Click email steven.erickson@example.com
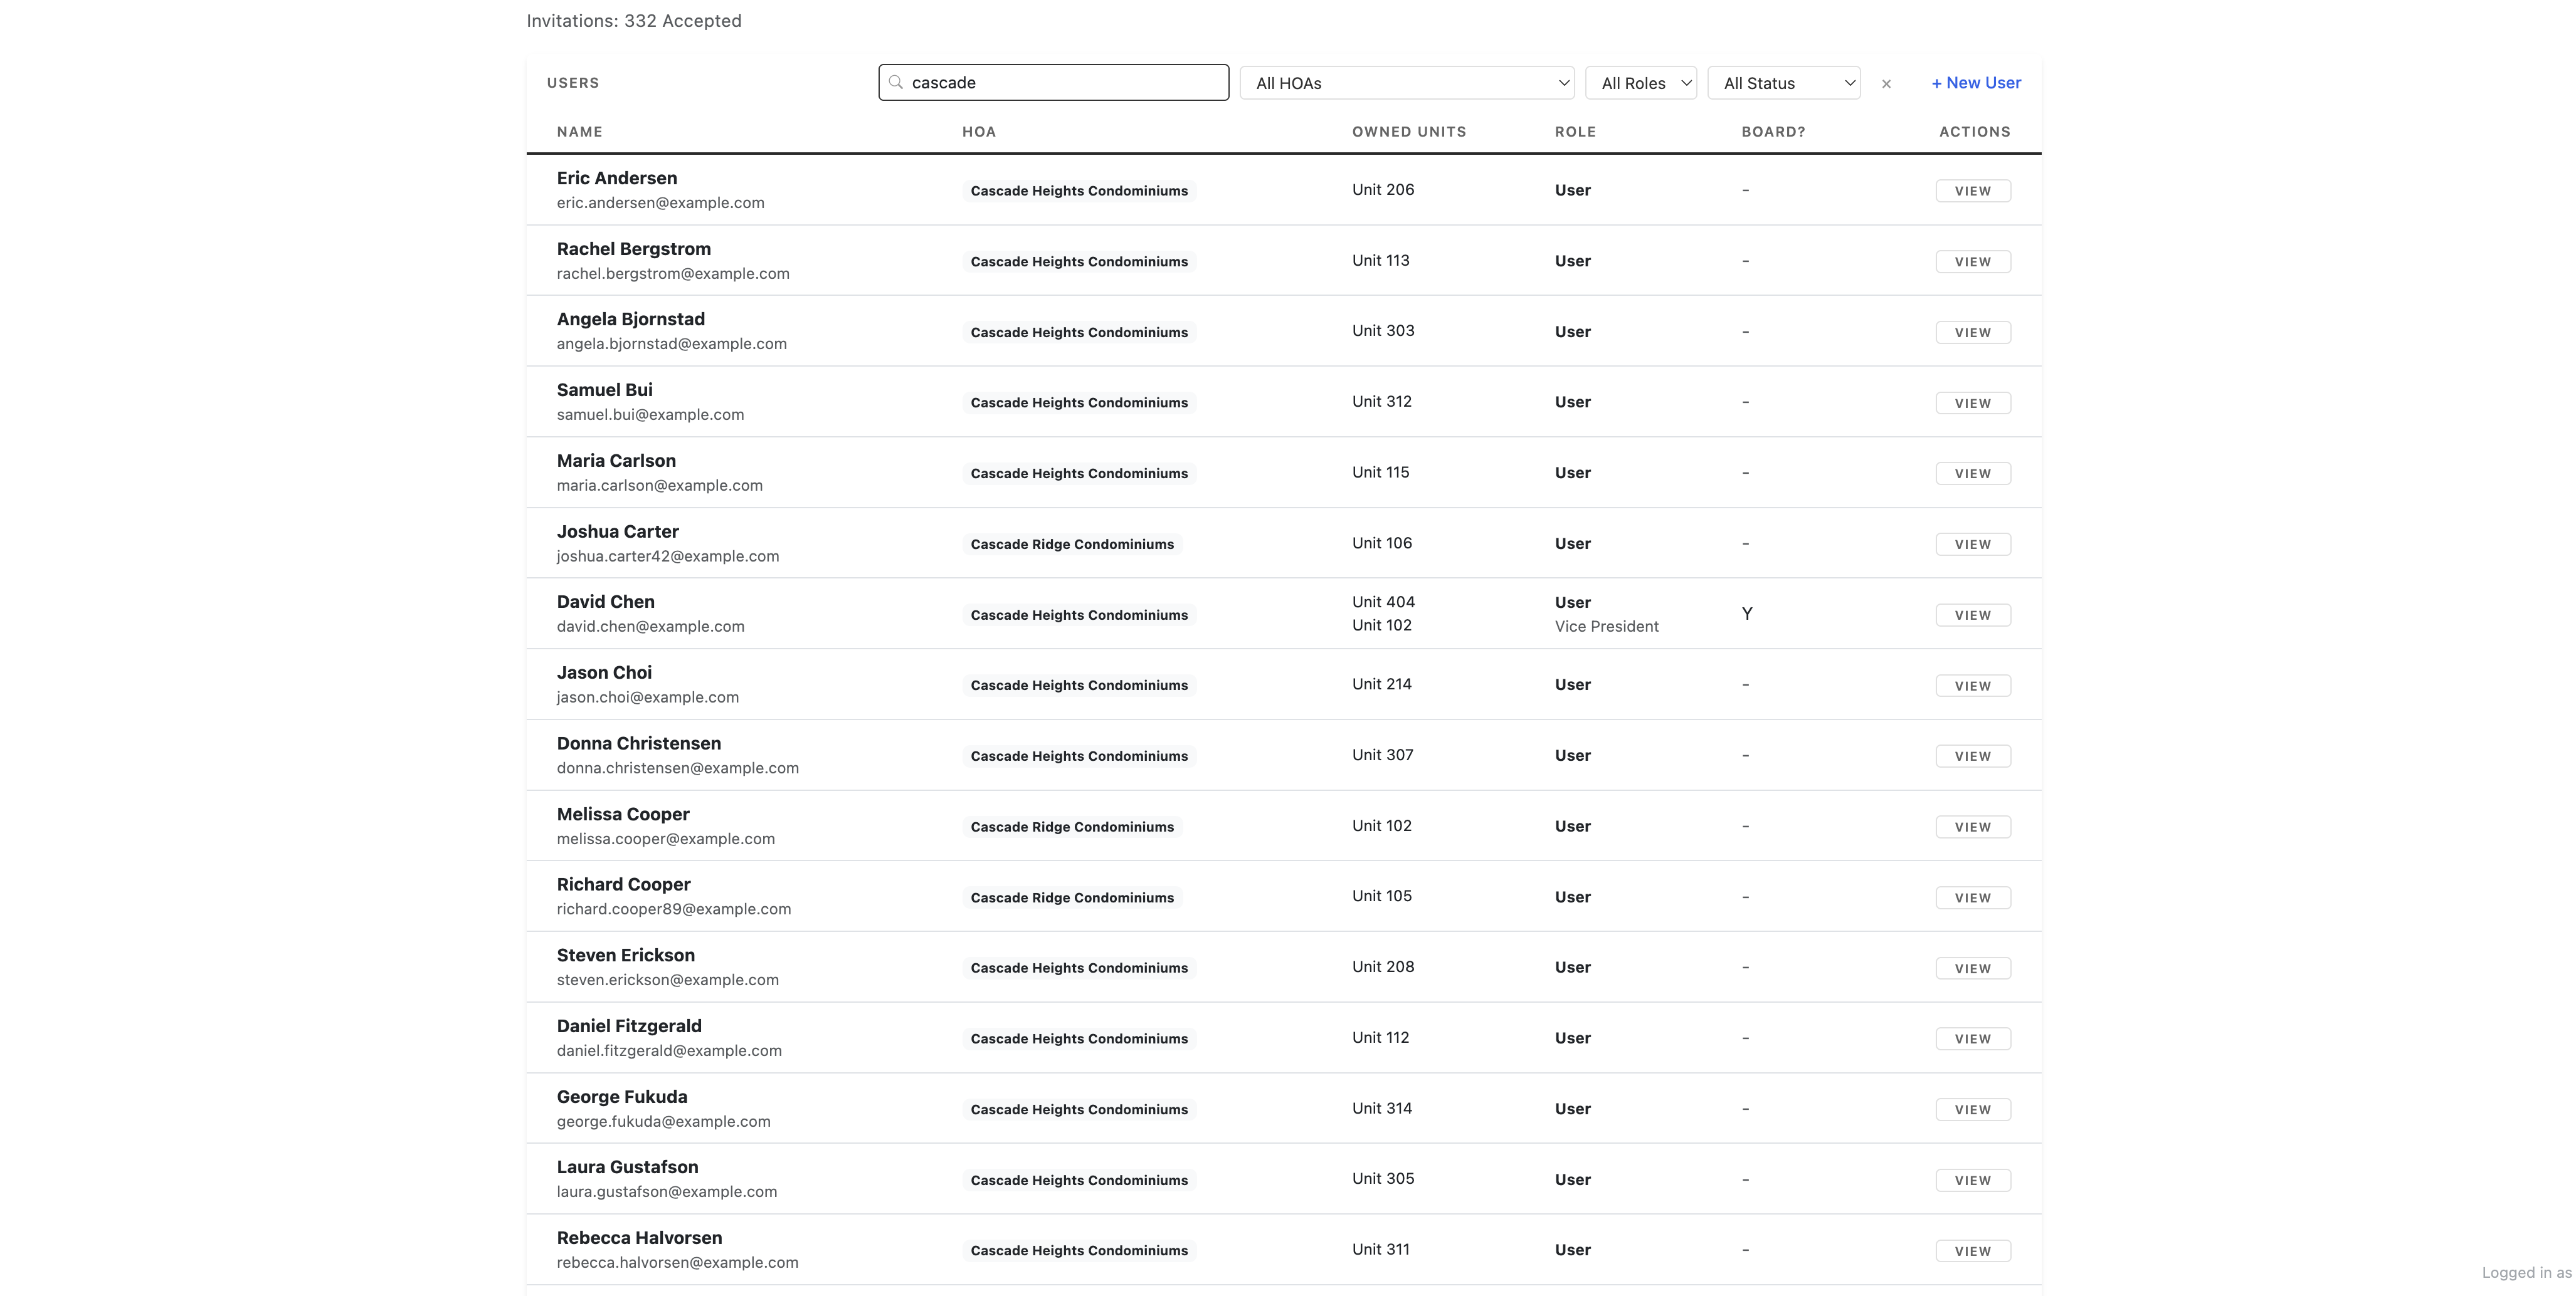This screenshot has height=1296, width=2576. coord(668,980)
